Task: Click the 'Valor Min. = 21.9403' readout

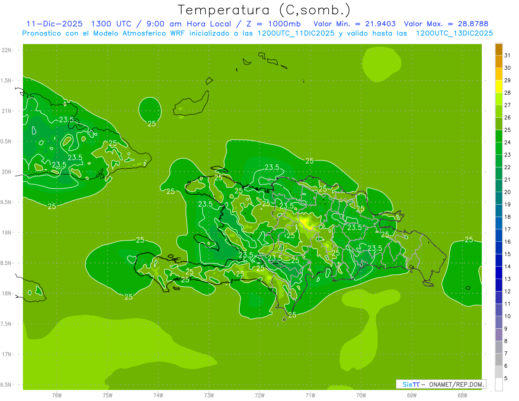Action: [355, 24]
